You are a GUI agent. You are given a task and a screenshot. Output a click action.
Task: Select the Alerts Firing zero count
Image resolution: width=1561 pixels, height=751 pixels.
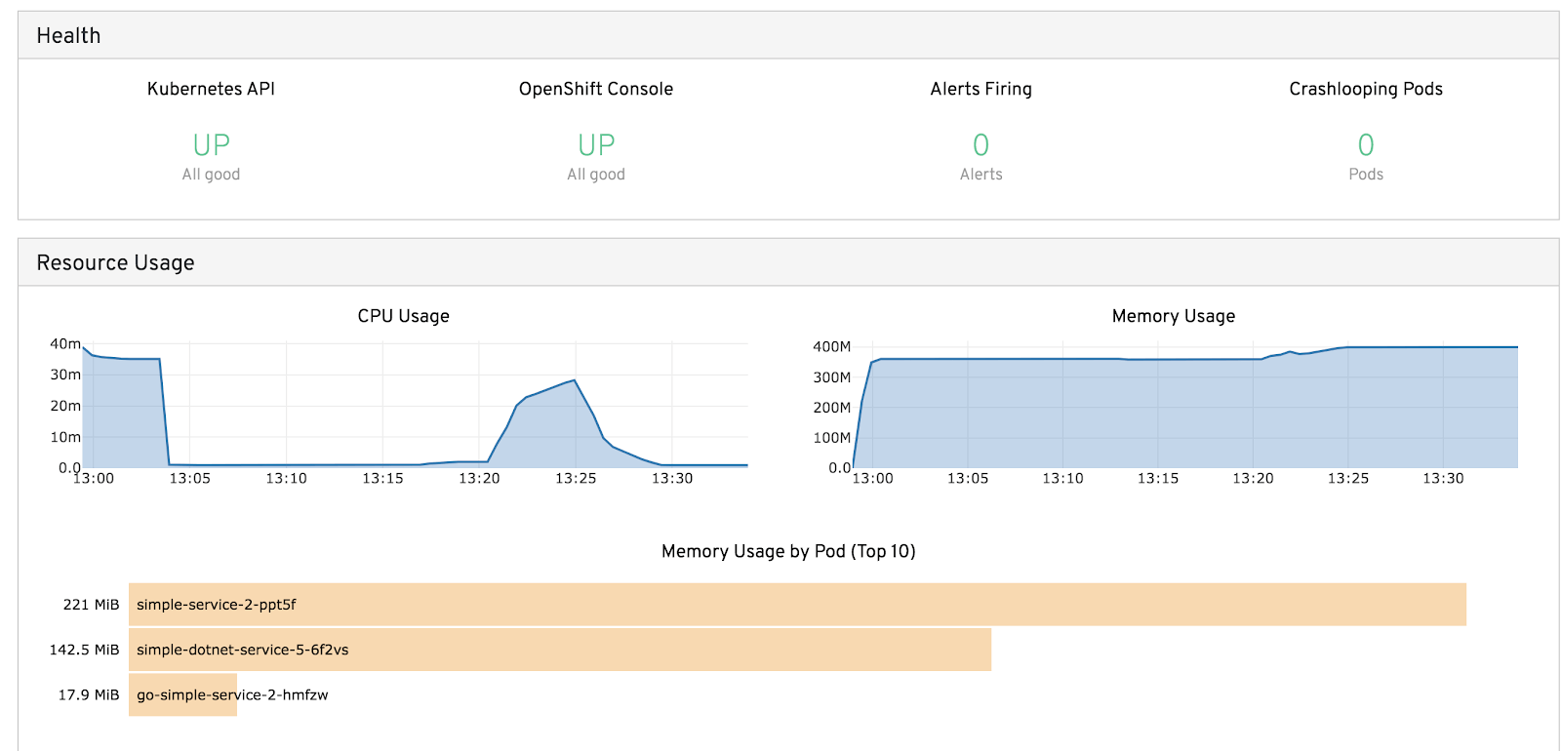(981, 145)
